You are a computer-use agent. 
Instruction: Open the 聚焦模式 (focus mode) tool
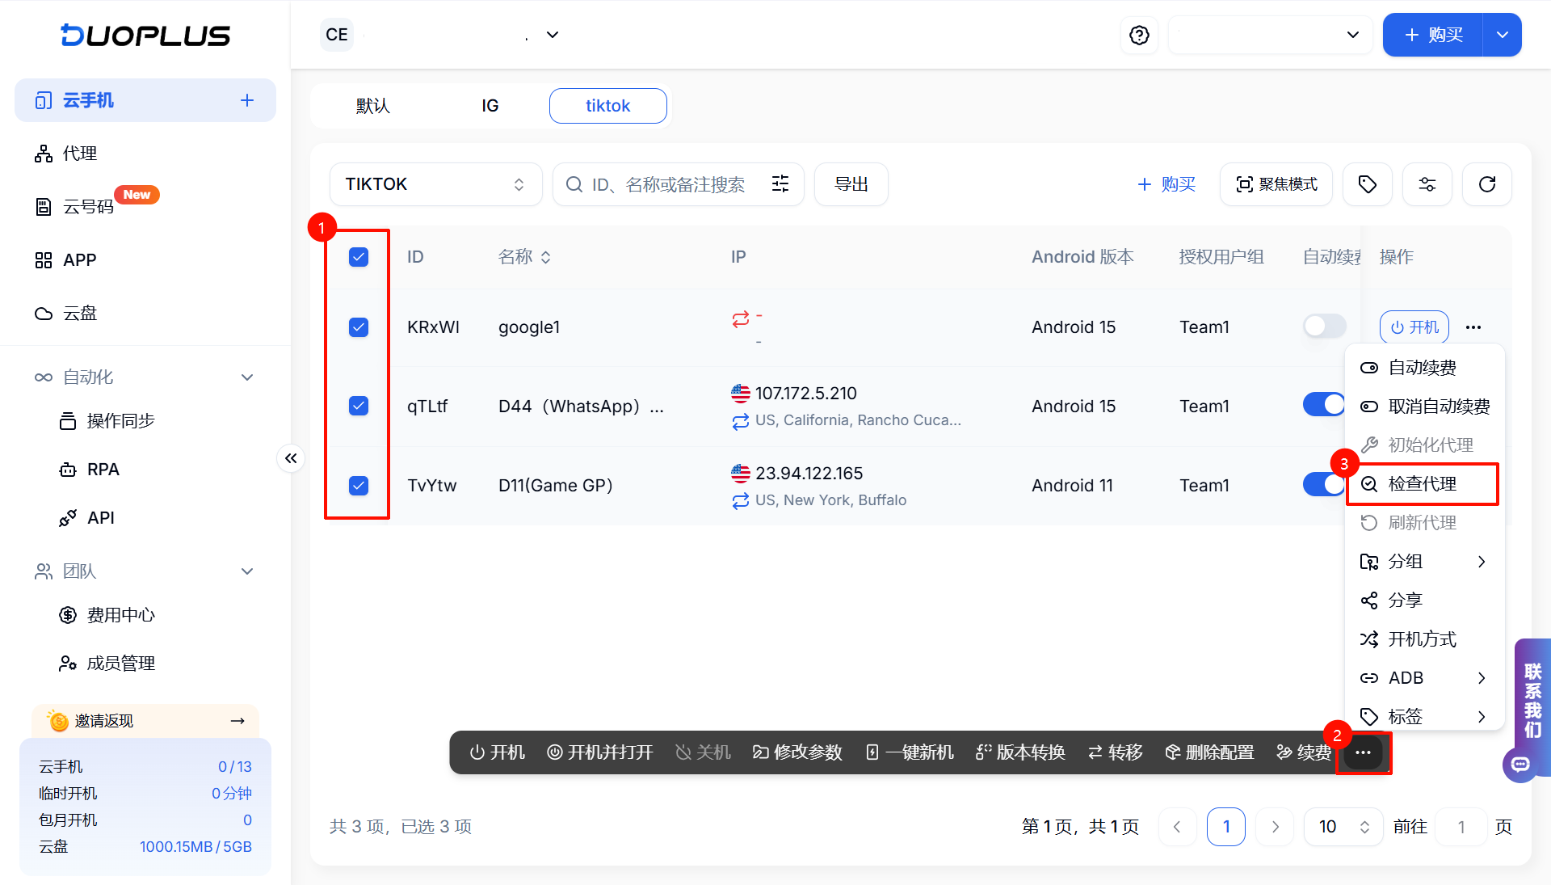1276,184
